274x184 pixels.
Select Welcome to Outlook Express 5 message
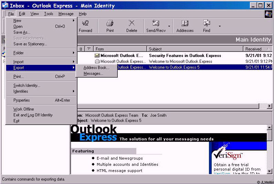pyautogui.click(x=194, y=67)
